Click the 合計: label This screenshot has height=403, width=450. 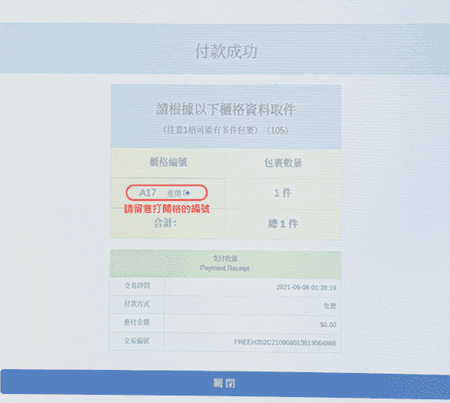[165, 223]
